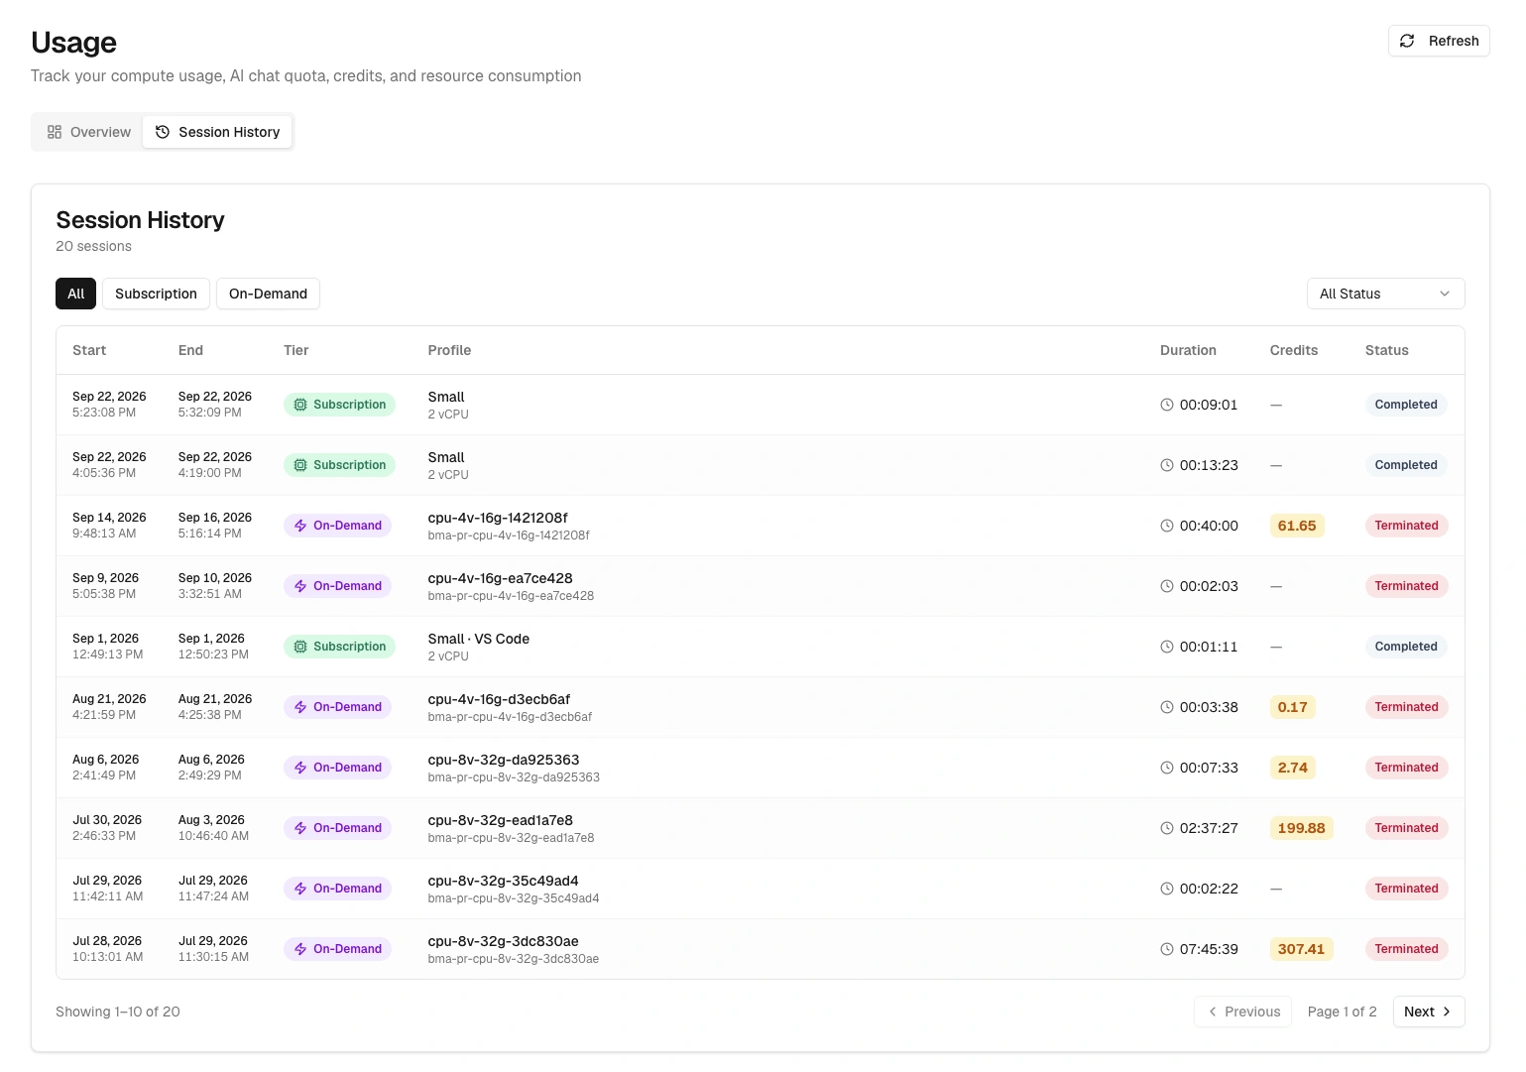Click clock icon beside duration 07:45:39

[1167, 949]
